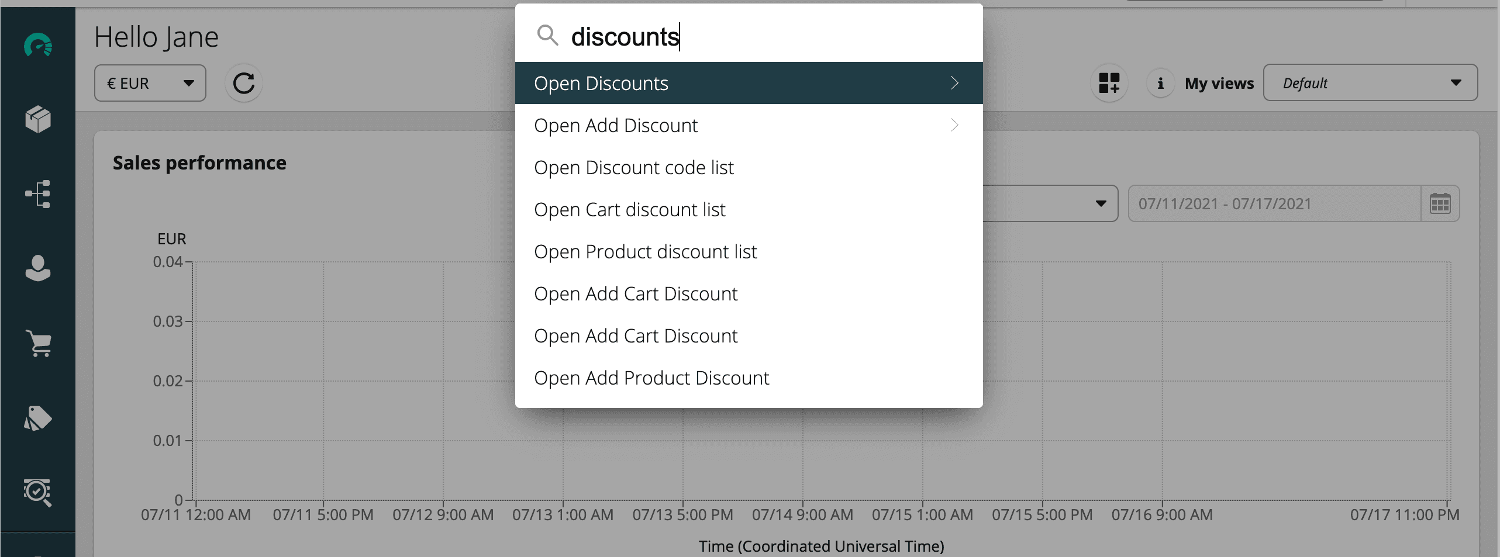Select Open Discount code list result
1500x557 pixels.
click(x=634, y=168)
